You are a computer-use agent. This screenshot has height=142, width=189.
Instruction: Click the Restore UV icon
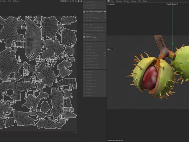(x=84, y=92)
